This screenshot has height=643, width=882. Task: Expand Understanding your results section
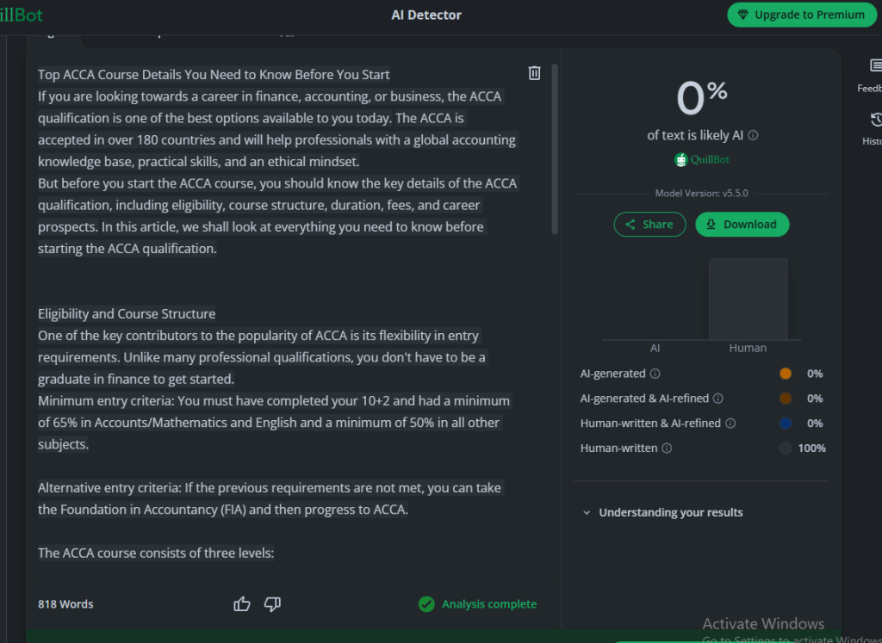coord(662,512)
